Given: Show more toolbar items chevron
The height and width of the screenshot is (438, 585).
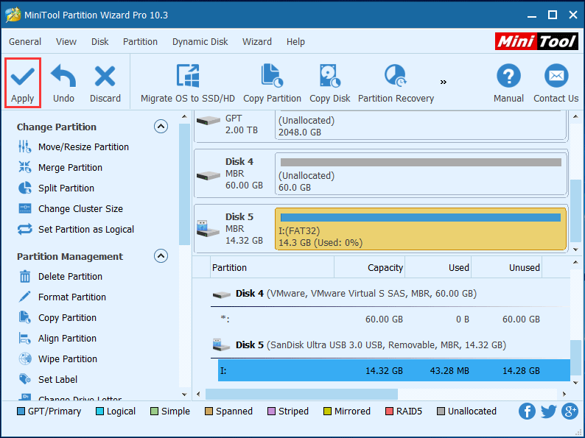Looking at the screenshot, I should (x=444, y=82).
